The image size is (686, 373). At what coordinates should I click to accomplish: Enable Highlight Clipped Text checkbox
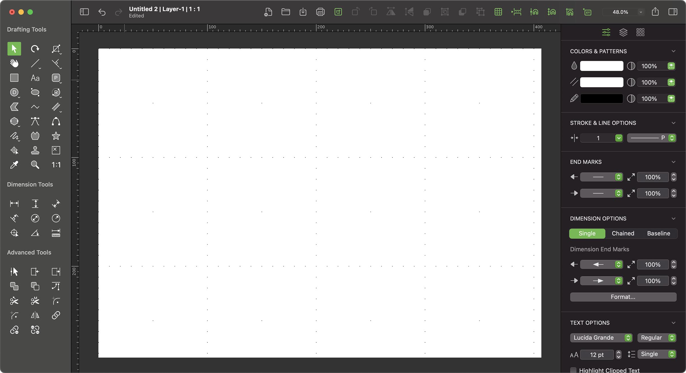(573, 370)
